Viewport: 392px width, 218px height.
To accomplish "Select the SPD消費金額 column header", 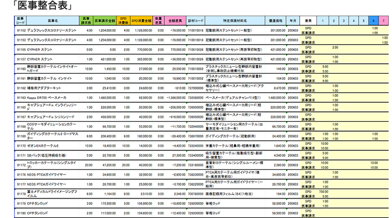I will 142,21.
